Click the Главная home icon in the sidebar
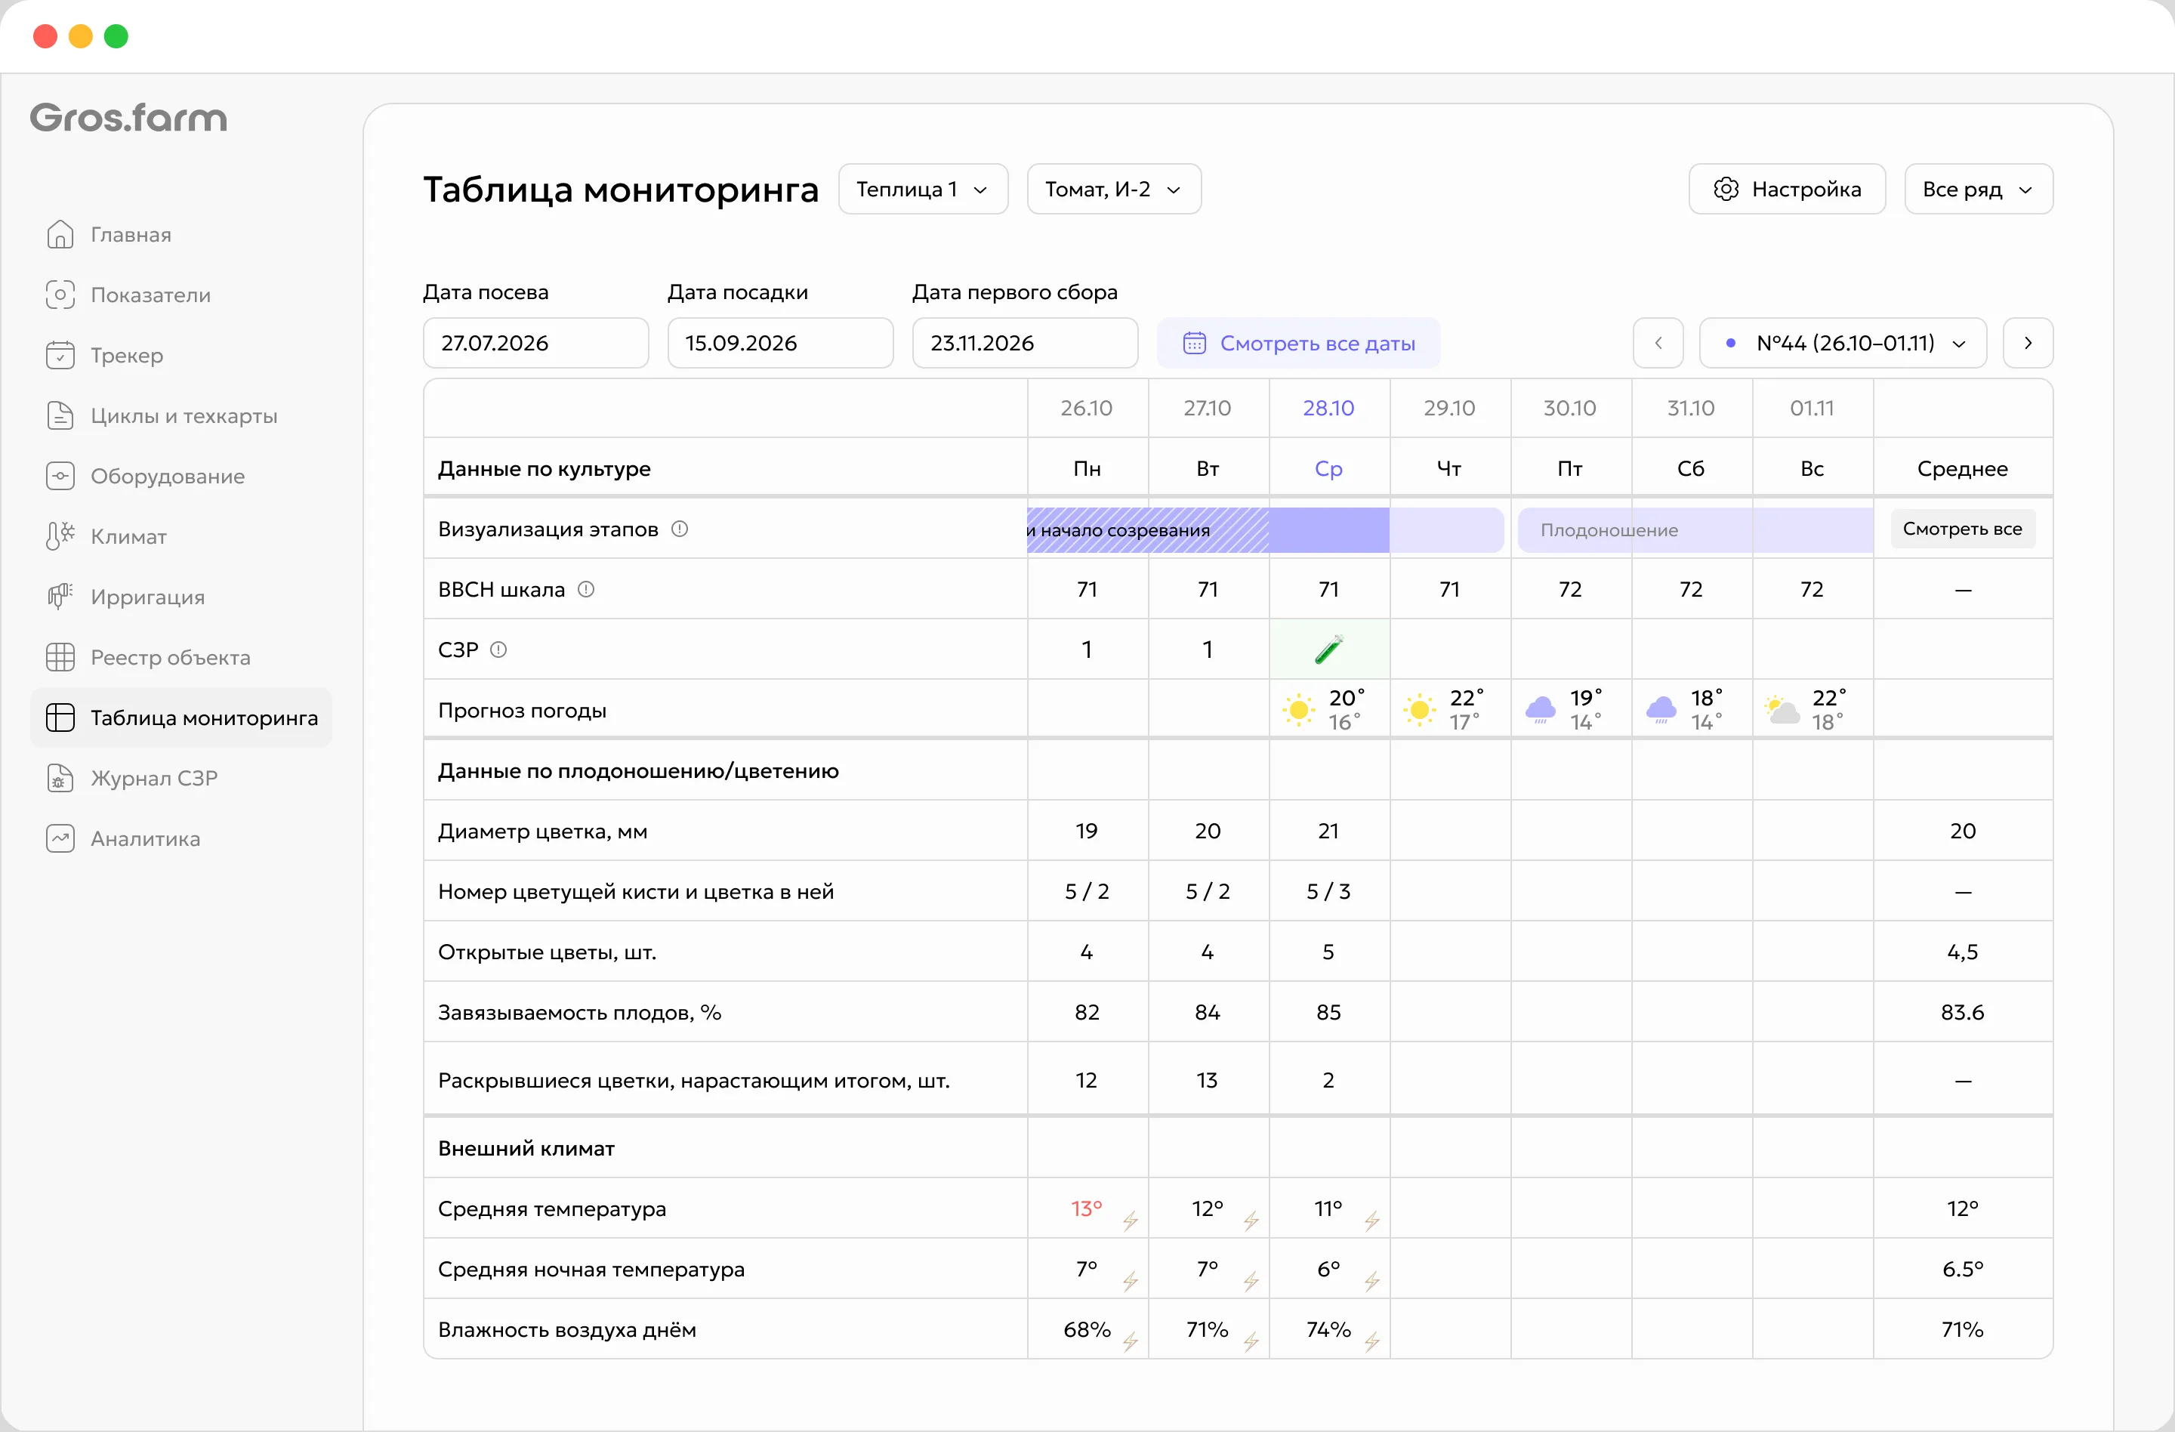The image size is (2175, 1432). 60,235
